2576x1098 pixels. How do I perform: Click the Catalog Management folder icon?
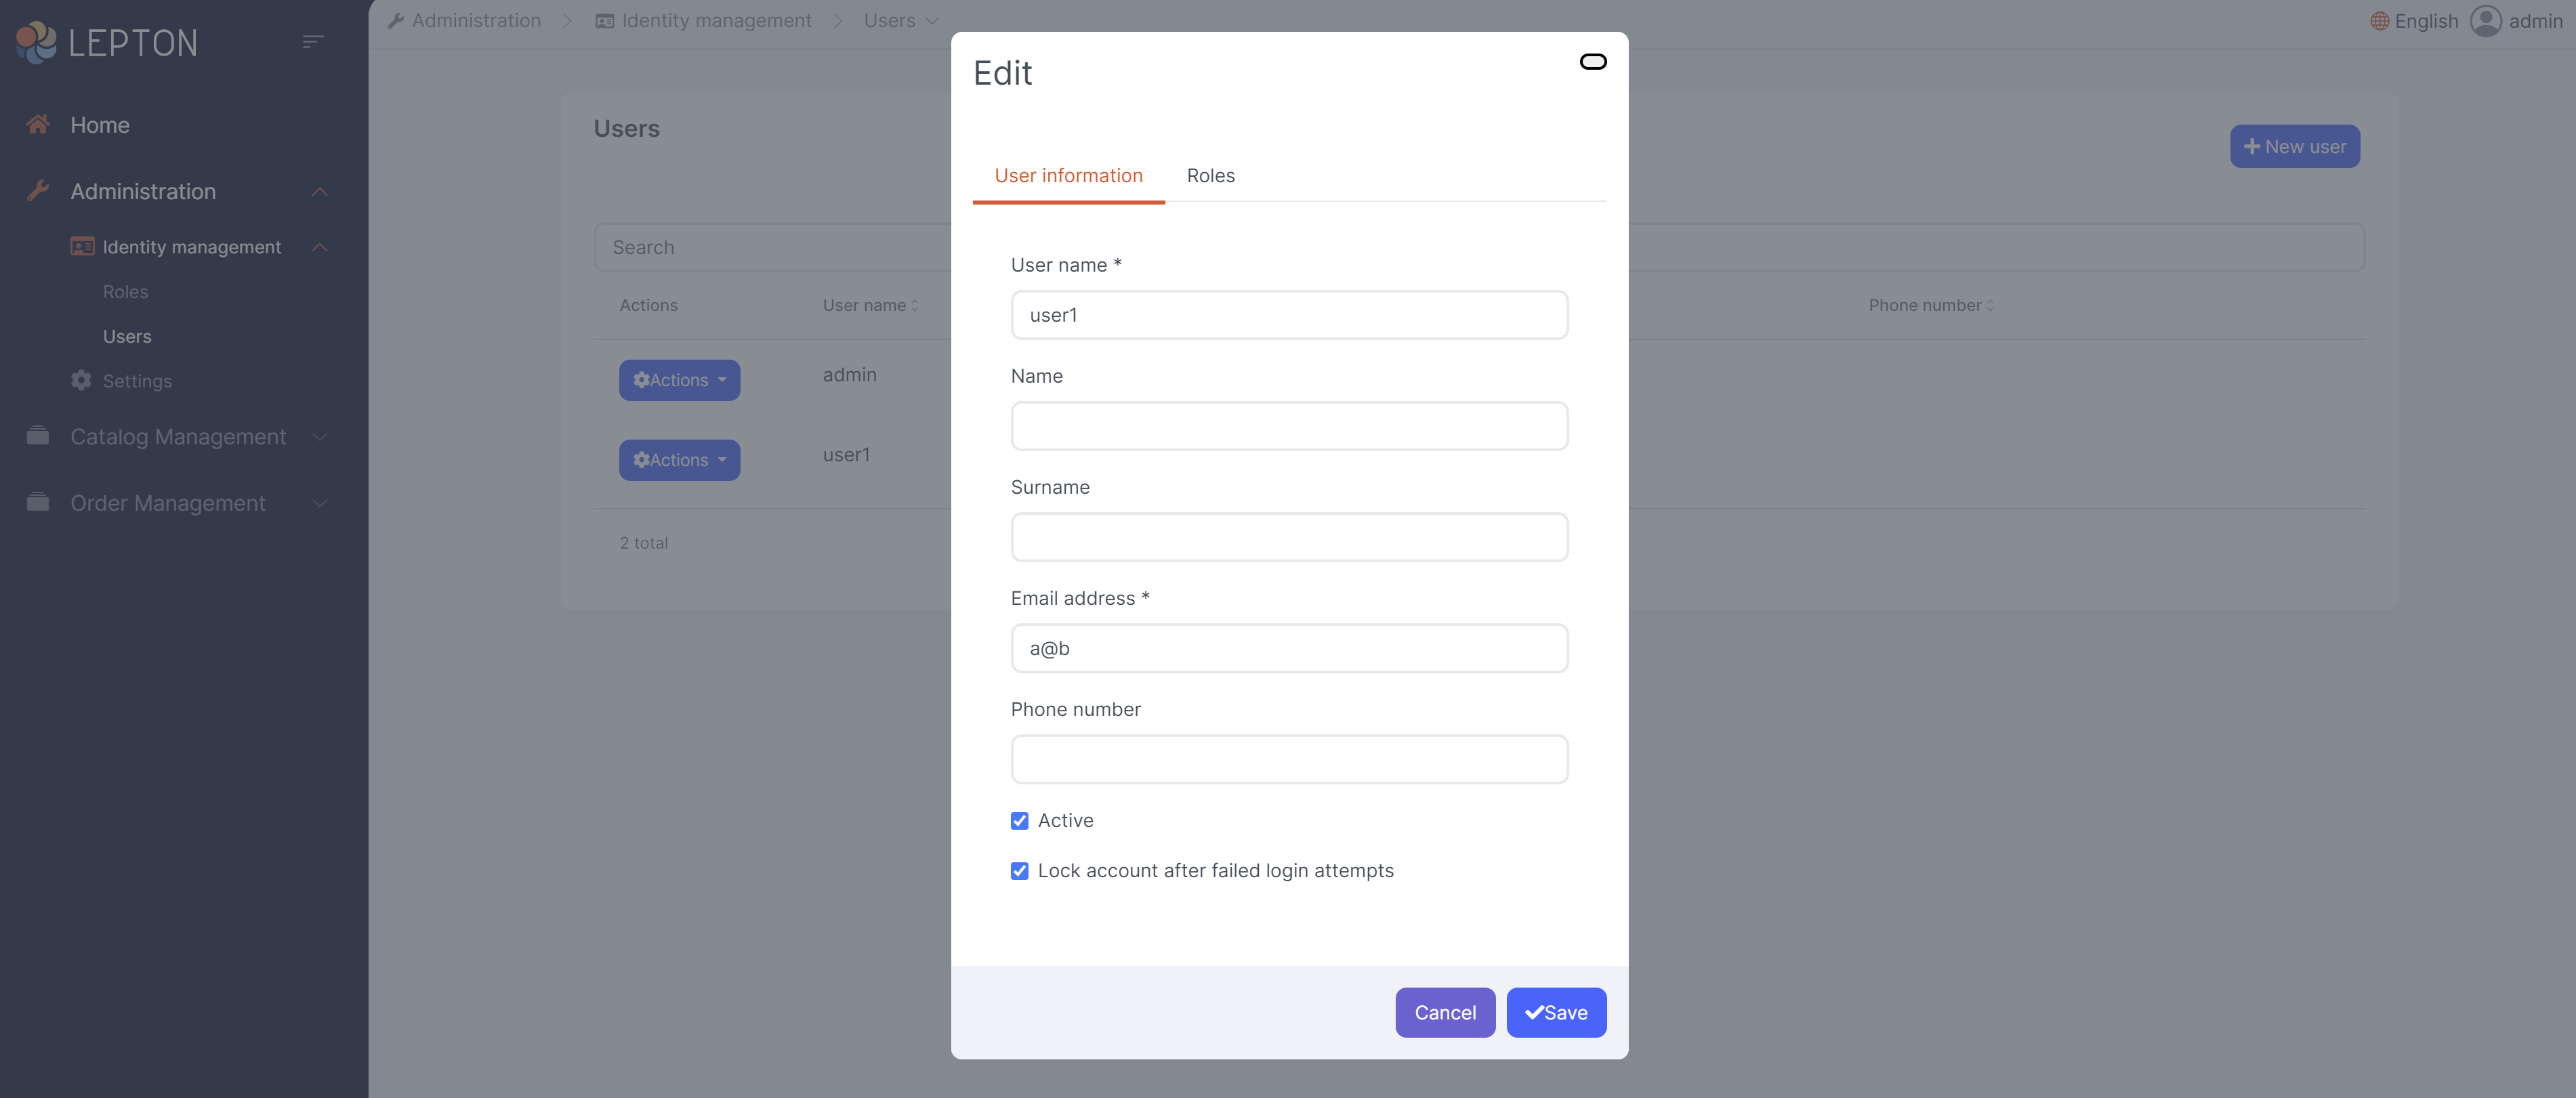point(38,436)
